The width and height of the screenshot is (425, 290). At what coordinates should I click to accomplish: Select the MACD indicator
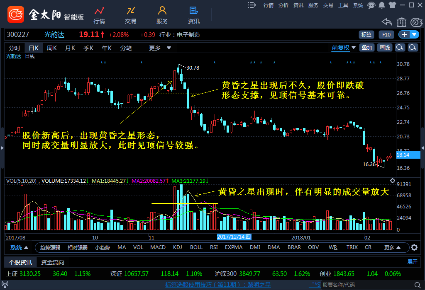click(x=158, y=247)
